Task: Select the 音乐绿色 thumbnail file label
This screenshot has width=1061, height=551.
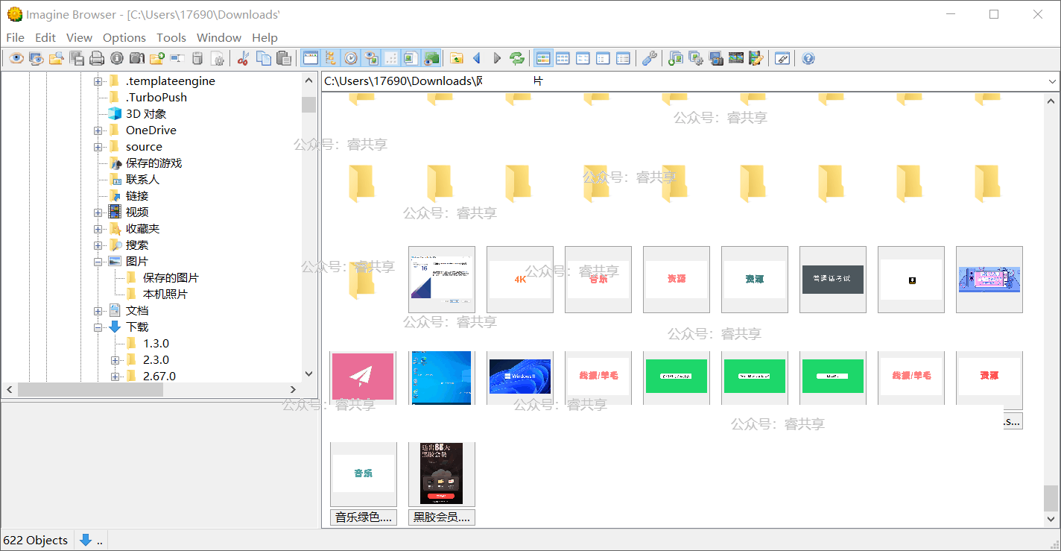Action: (x=363, y=517)
